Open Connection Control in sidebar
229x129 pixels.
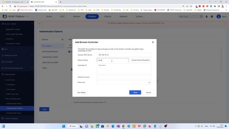coord(13,44)
